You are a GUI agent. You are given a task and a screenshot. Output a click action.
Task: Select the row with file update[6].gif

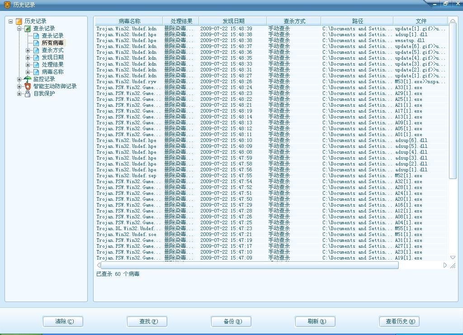coord(271,46)
